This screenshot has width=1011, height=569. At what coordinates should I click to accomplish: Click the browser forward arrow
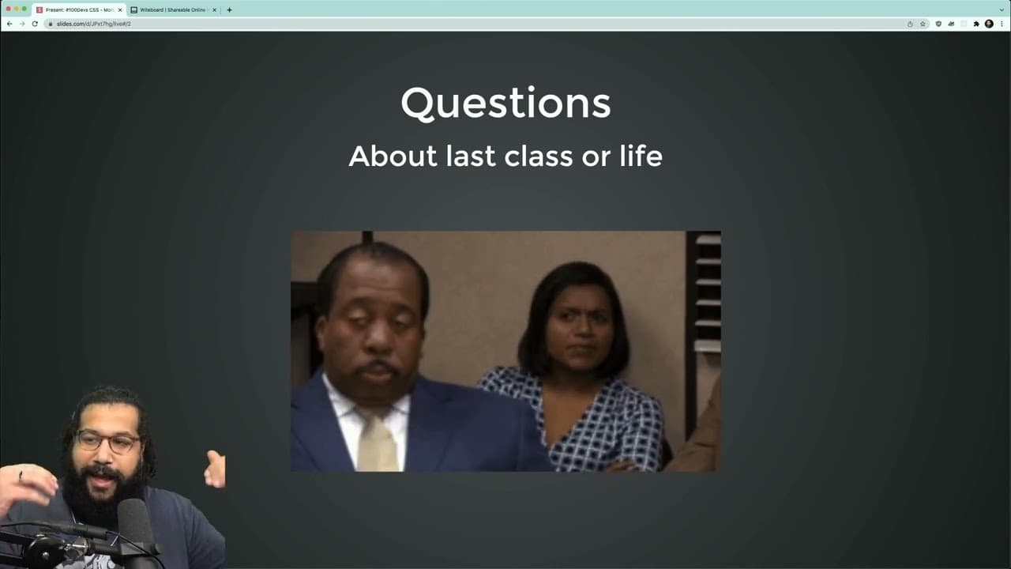coord(21,24)
